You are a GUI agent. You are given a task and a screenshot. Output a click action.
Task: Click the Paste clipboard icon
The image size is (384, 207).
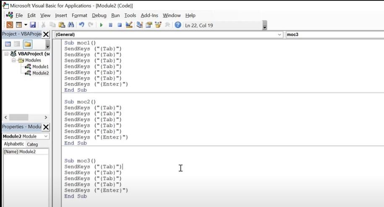(x=62, y=25)
